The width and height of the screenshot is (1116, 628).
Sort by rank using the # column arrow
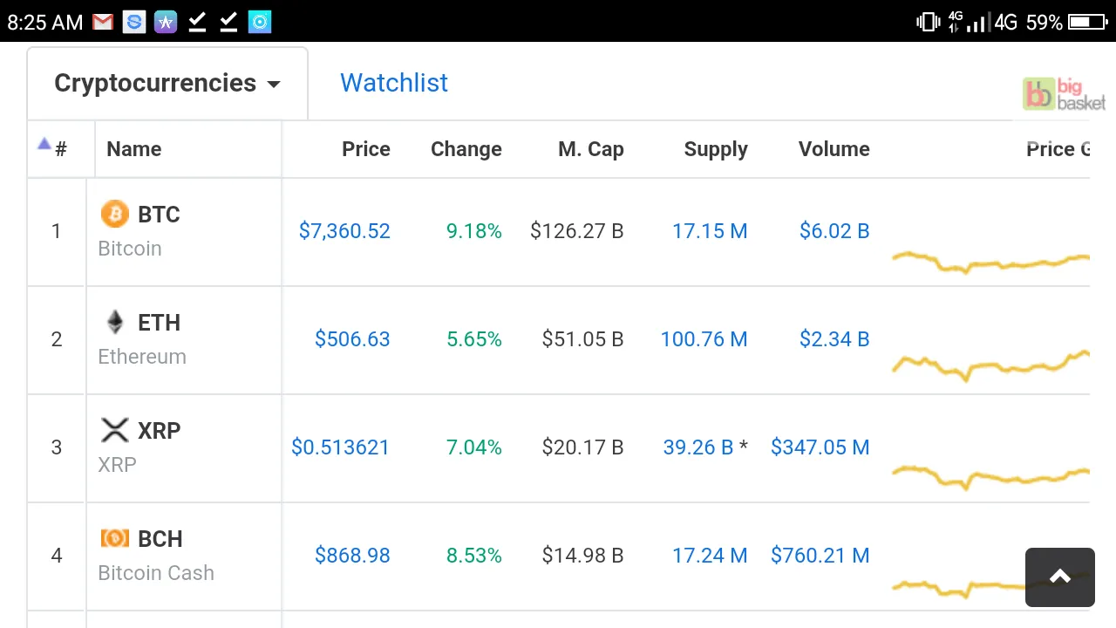click(44, 144)
